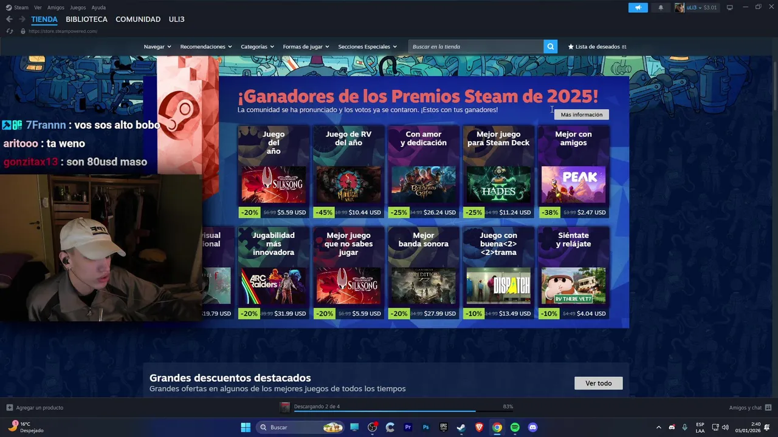Click the Ver todo button
The width and height of the screenshot is (778, 437).
pyautogui.click(x=599, y=383)
